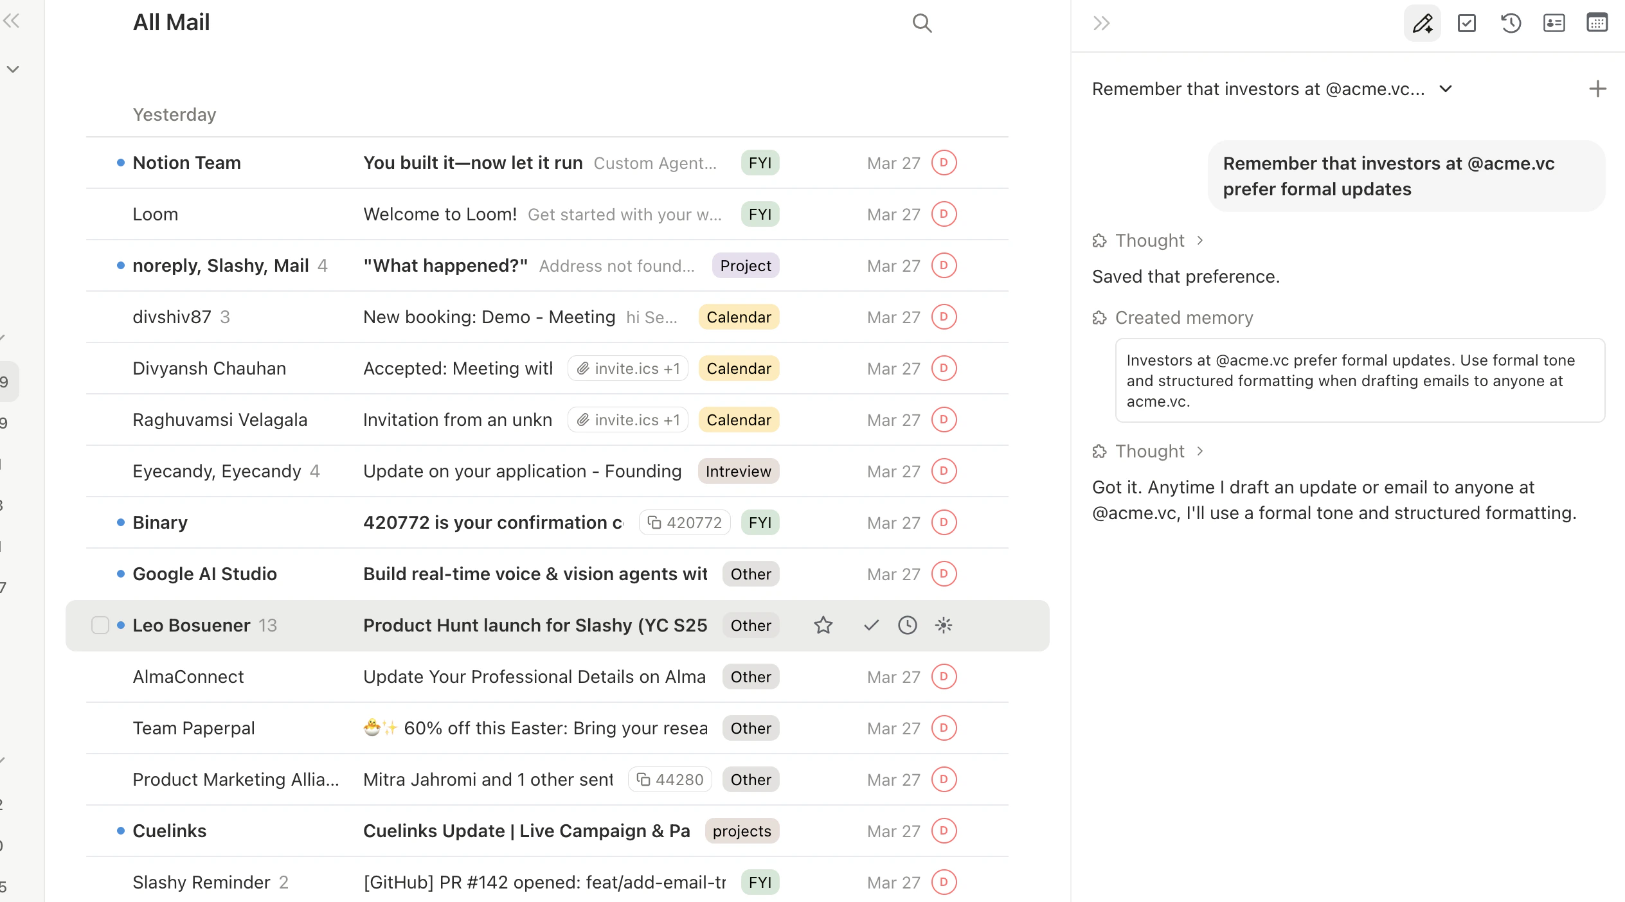Open invite.ics attachment on Divyansh Chauhan email
This screenshot has height=902, width=1625.
coord(627,368)
